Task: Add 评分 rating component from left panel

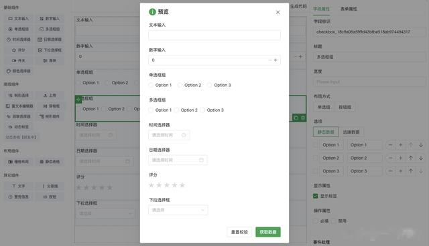Action: point(18,50)
